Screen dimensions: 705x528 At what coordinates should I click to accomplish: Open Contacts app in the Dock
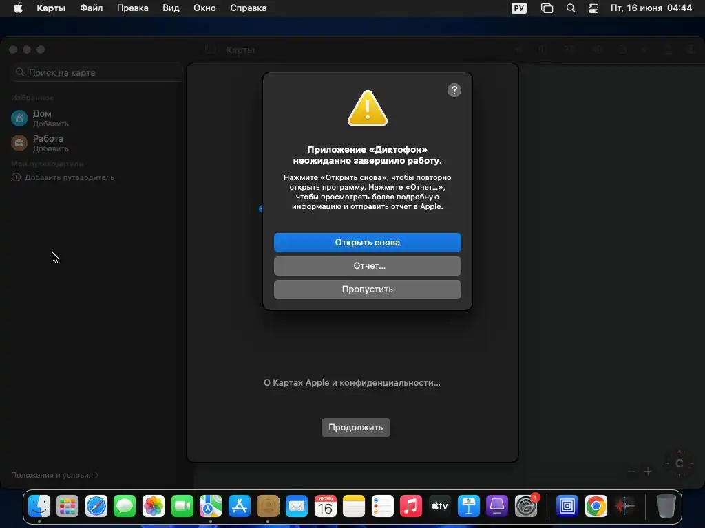point(268,507)
